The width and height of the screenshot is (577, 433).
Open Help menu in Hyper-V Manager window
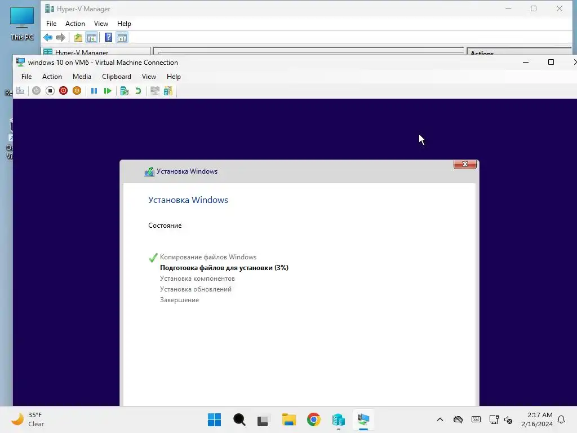pyautogui.click(x=124, y=24)
